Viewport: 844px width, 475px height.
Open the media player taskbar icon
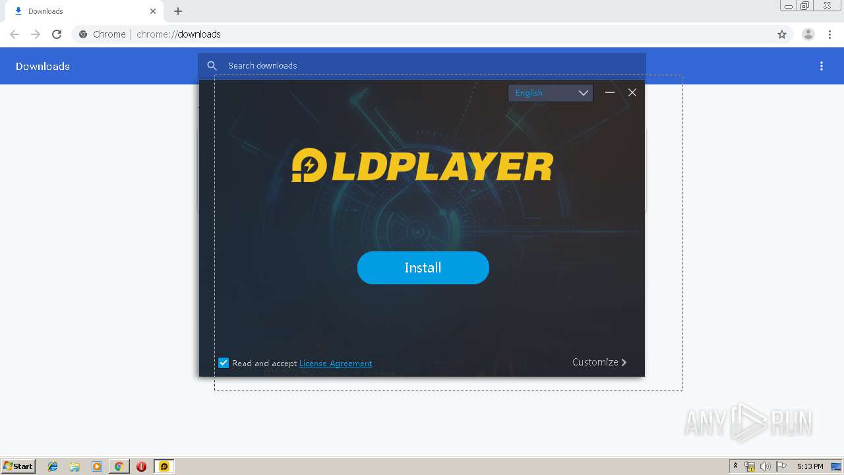[x=97, y=466]
